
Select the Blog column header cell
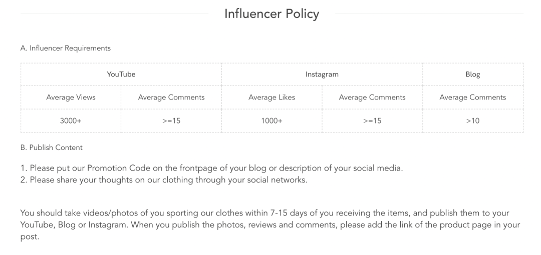pos(473,74)
